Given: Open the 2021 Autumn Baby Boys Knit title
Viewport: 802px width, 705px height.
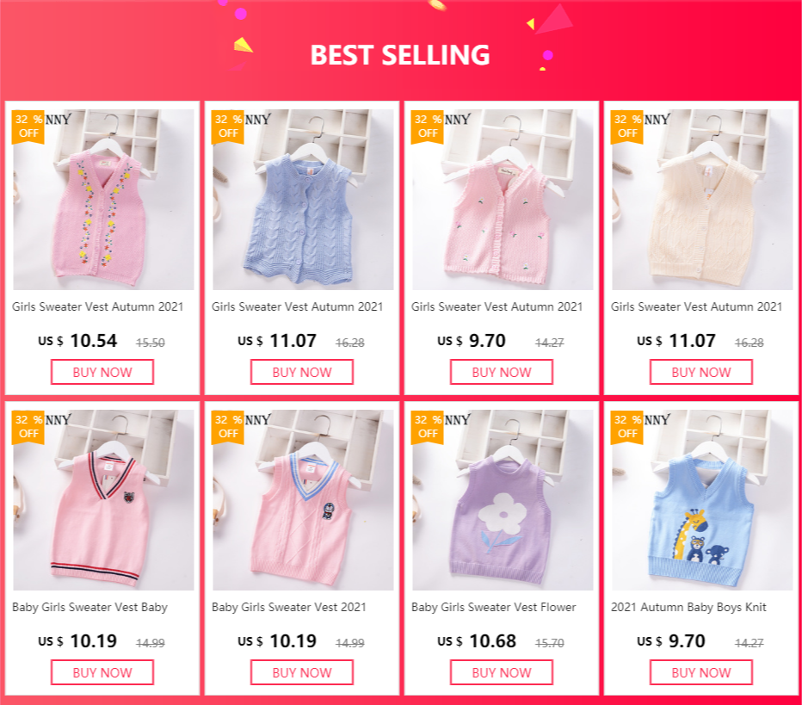Looking at the screenshot, I should click(688, 607).
